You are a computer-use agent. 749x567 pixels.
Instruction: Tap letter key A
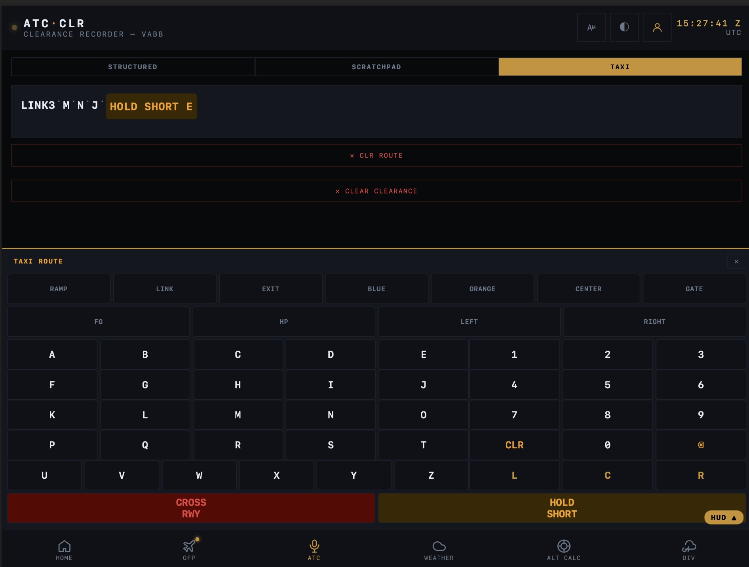click(x=52, y=355)
